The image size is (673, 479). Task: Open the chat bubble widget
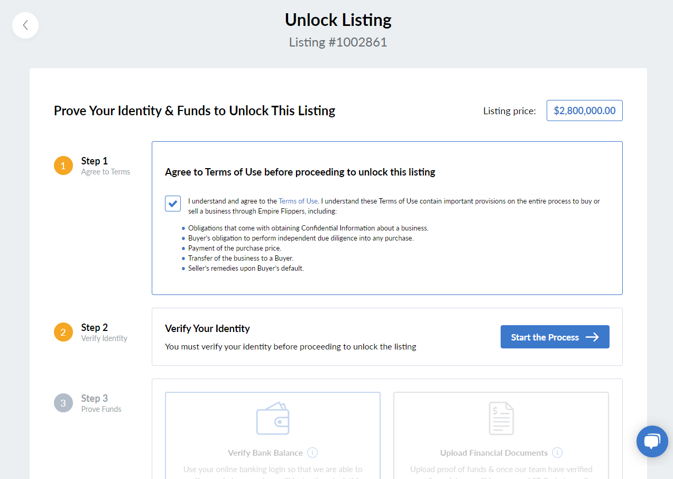click(652, 441)
